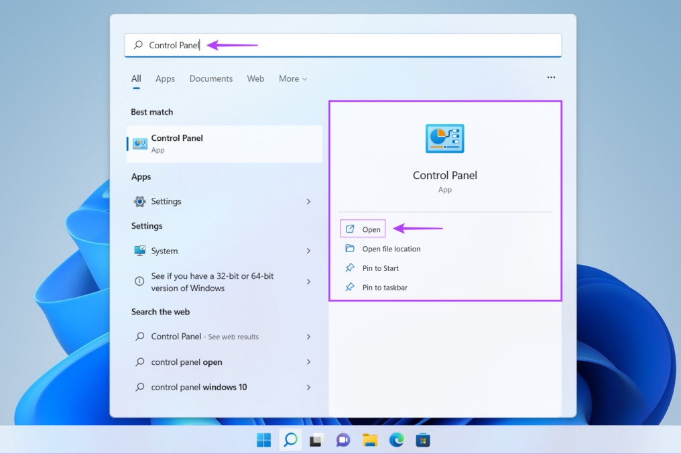Select the Control Panel best match result

(225, 144)
